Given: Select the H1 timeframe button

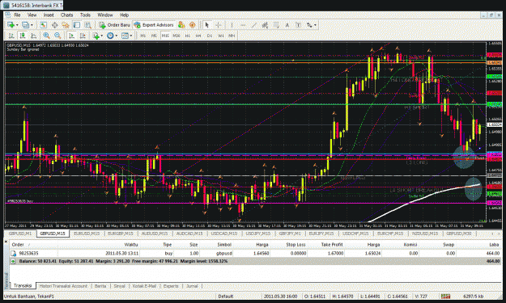Looking at the screenshot, I should pyautogui.click(x=188, y=36).
